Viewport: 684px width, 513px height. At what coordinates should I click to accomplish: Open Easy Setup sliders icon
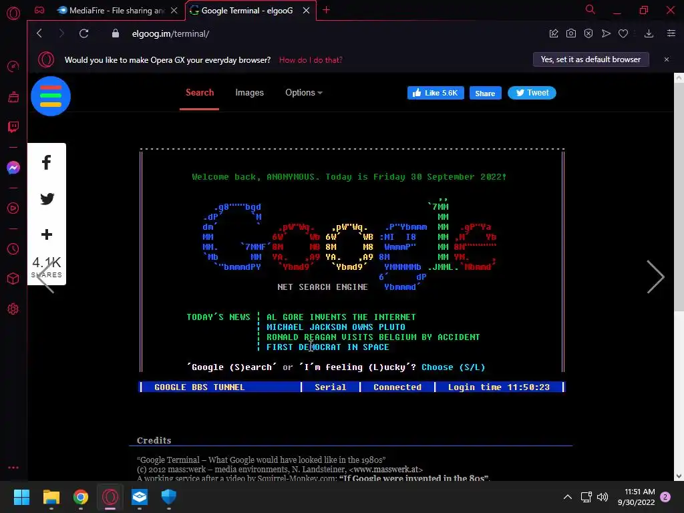tap(671, 33)
